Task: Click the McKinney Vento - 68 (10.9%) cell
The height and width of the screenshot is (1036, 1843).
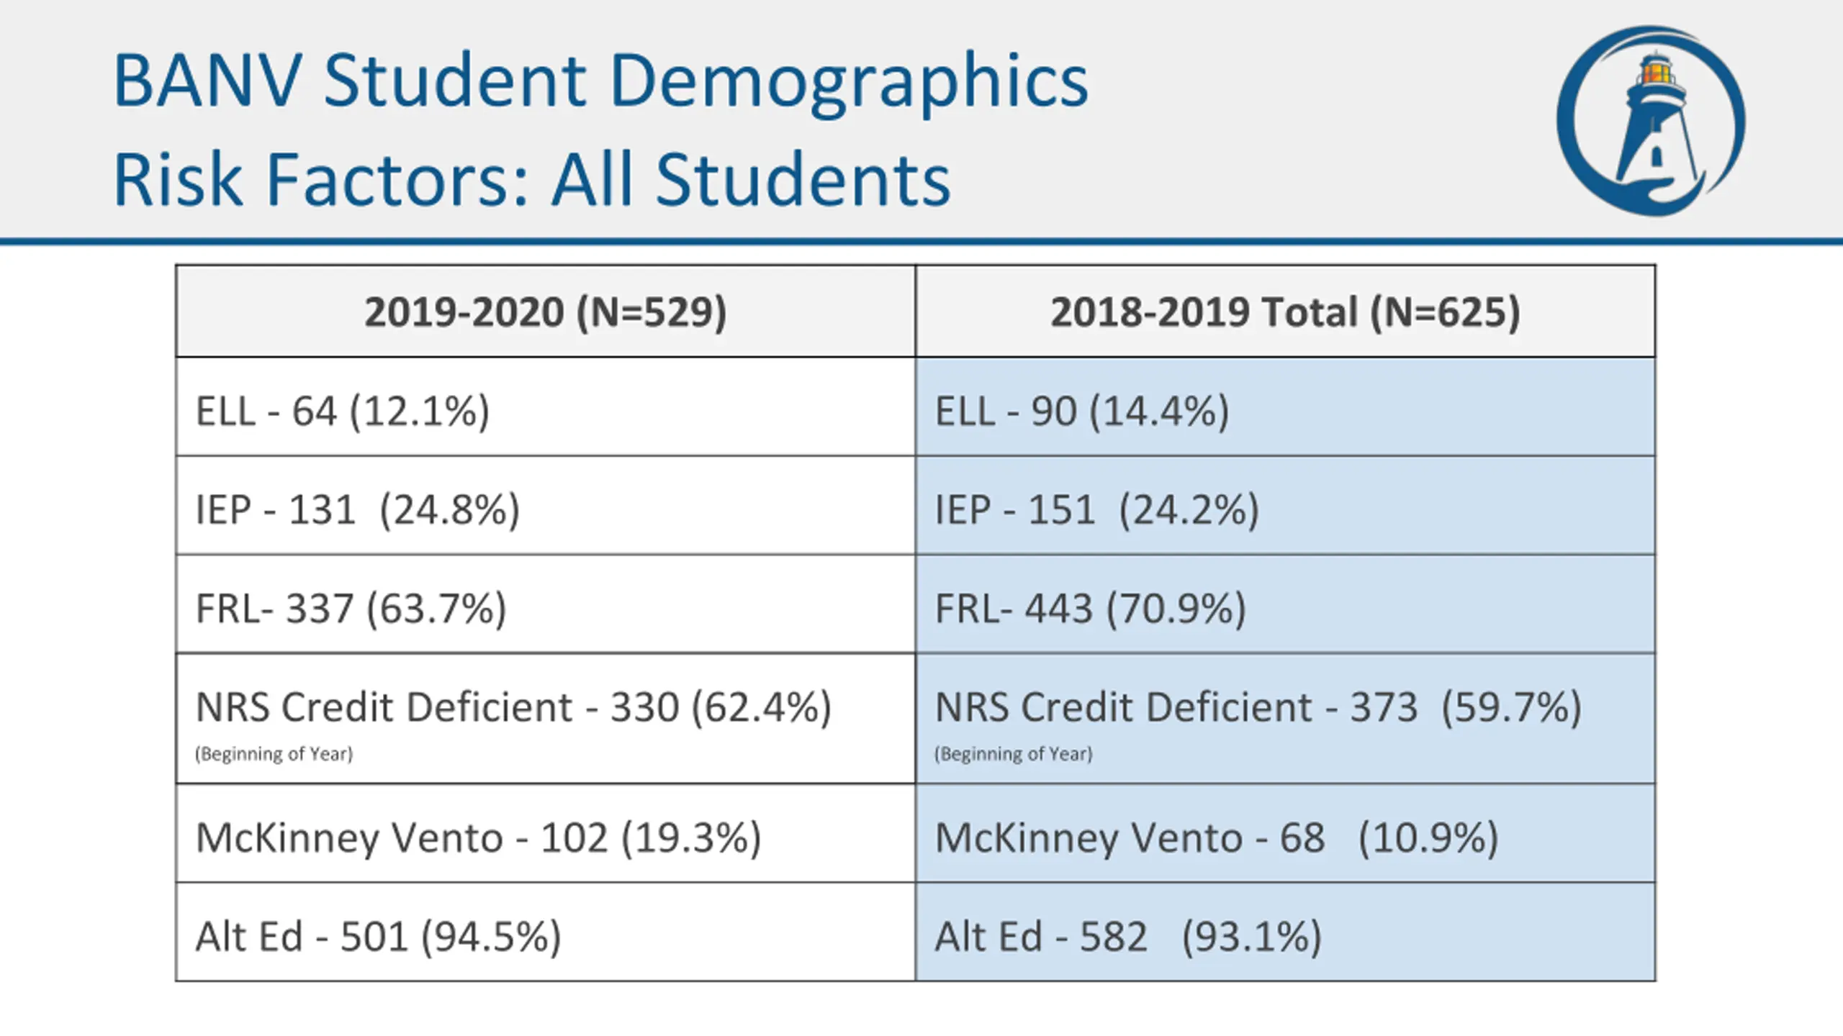Action: (1216, 838)
